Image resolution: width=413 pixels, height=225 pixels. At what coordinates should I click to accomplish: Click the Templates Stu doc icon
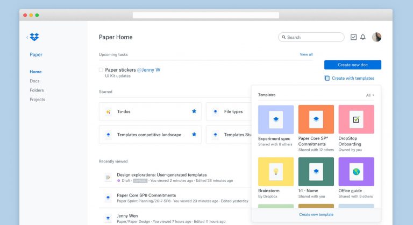click(x=215, y=135)
